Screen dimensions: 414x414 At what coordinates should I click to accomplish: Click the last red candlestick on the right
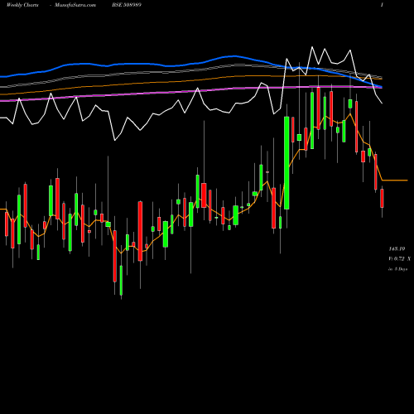pos(382,198)
